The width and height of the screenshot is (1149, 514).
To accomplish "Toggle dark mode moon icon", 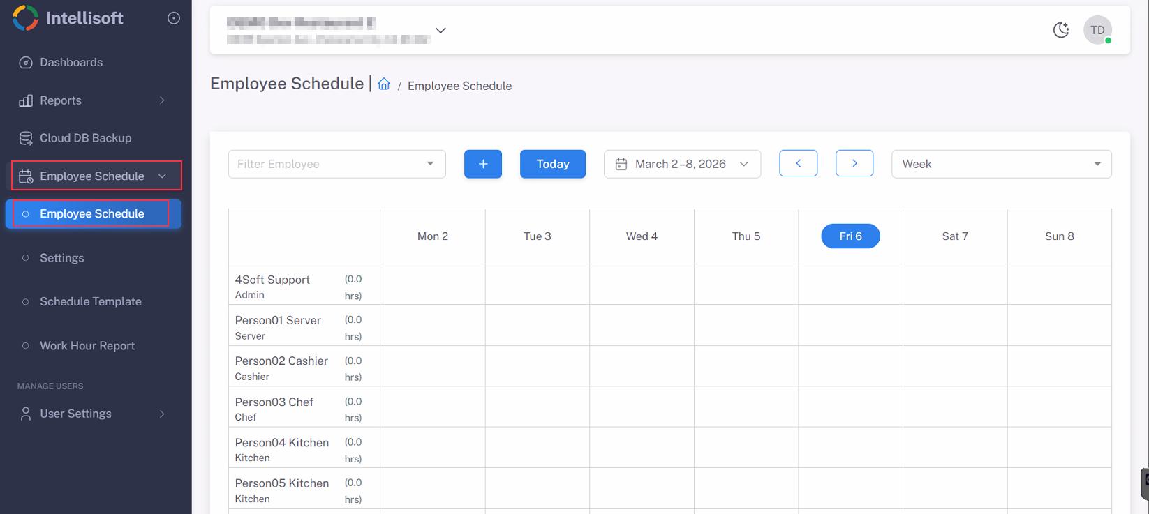I will pos(1061,30).
